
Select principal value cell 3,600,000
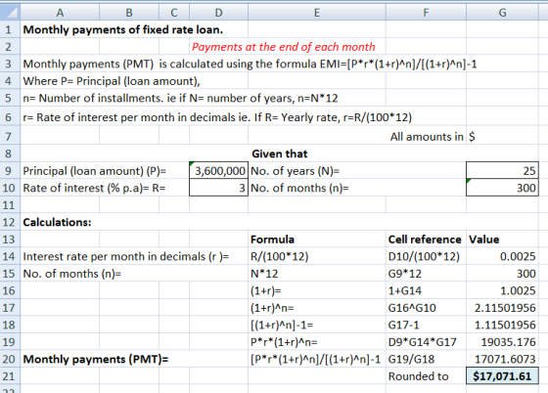point(219,170)
